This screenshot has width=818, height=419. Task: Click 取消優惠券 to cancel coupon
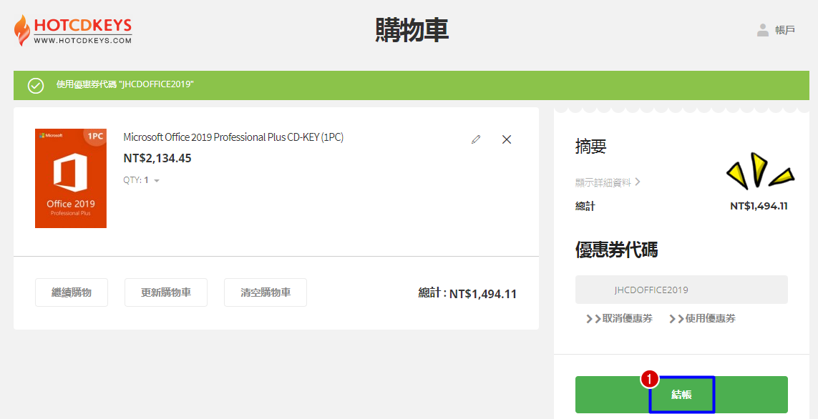coord(619,318)
